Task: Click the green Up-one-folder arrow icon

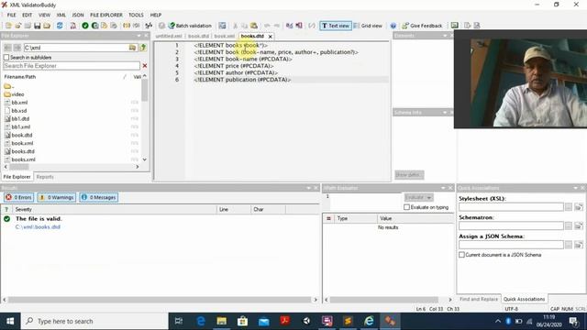Action: point(143,48)
